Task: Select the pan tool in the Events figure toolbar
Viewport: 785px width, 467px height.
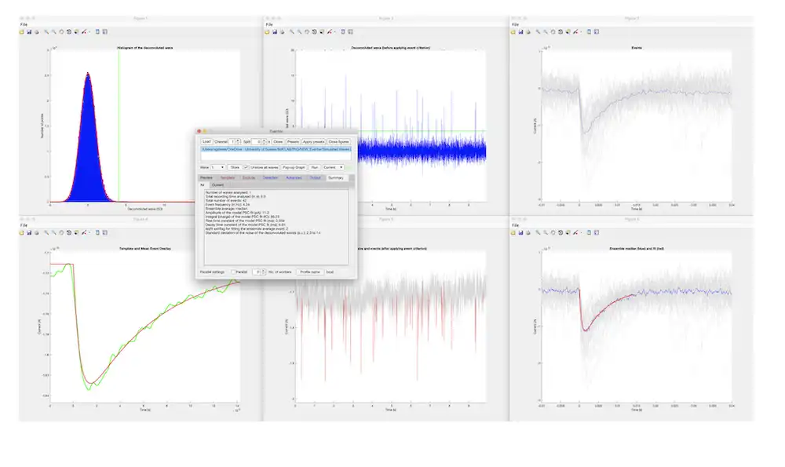Action: [x=553, y=32]
